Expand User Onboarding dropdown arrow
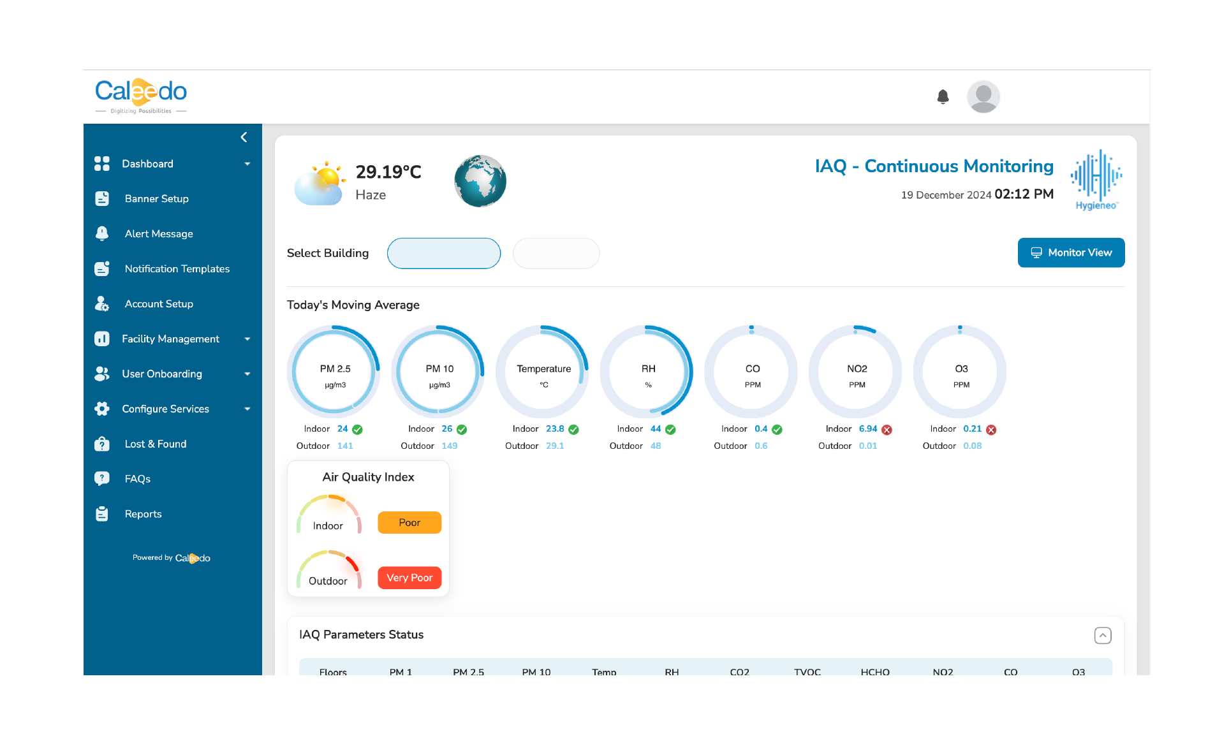 (247, 374)
